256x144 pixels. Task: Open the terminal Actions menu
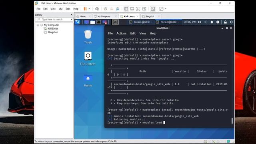pos(121,33)
